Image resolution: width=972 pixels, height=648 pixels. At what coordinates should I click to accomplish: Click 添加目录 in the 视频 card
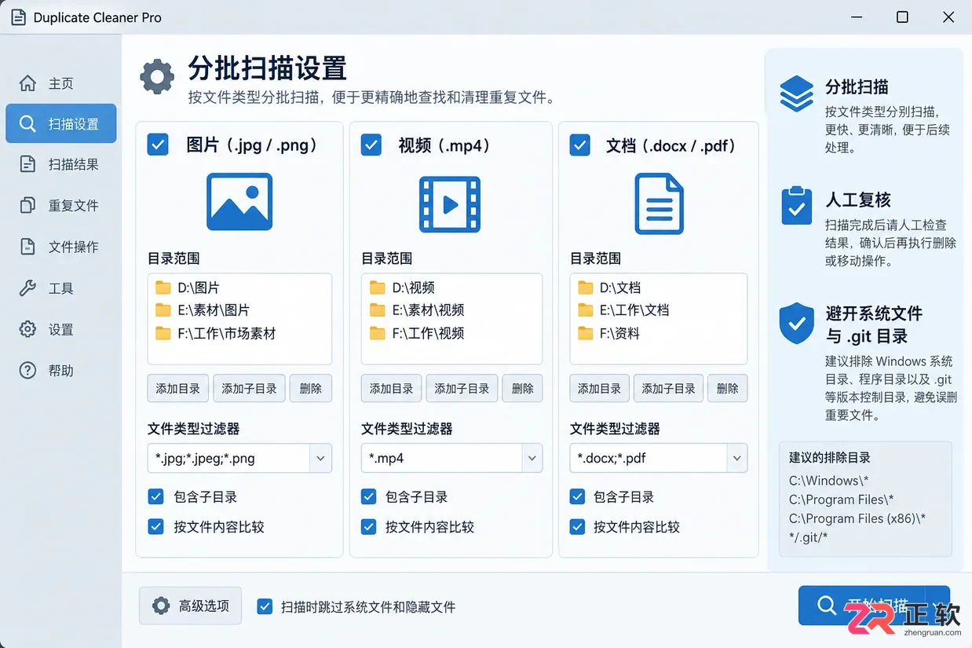(392, 389)
